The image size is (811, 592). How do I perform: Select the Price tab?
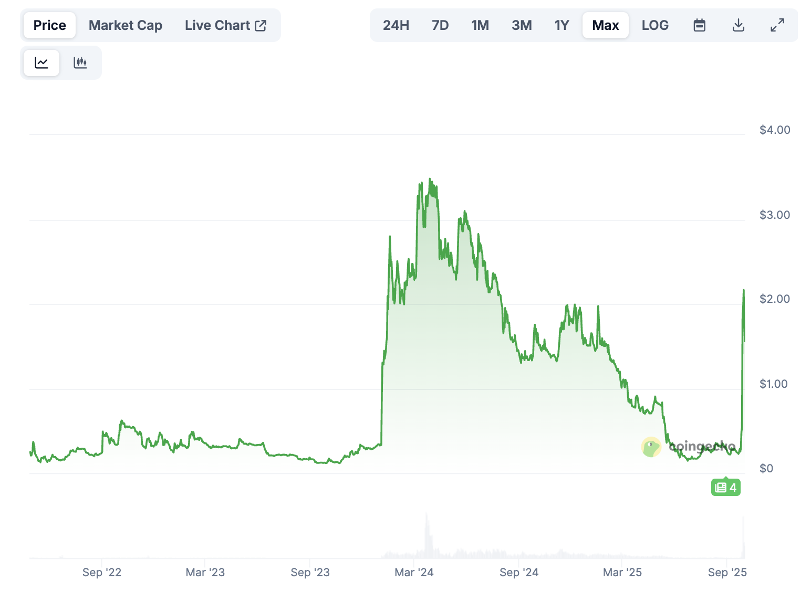pyautogui.click(x=50, y=25)
